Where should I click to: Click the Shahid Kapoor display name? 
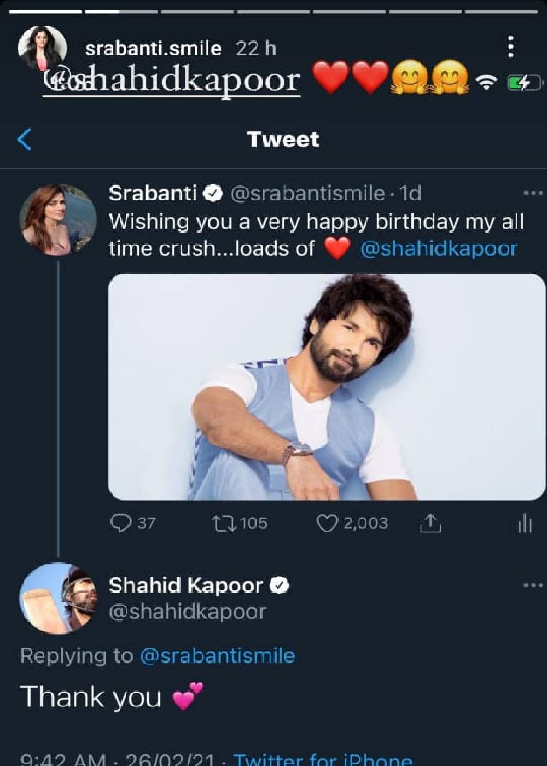186,585
